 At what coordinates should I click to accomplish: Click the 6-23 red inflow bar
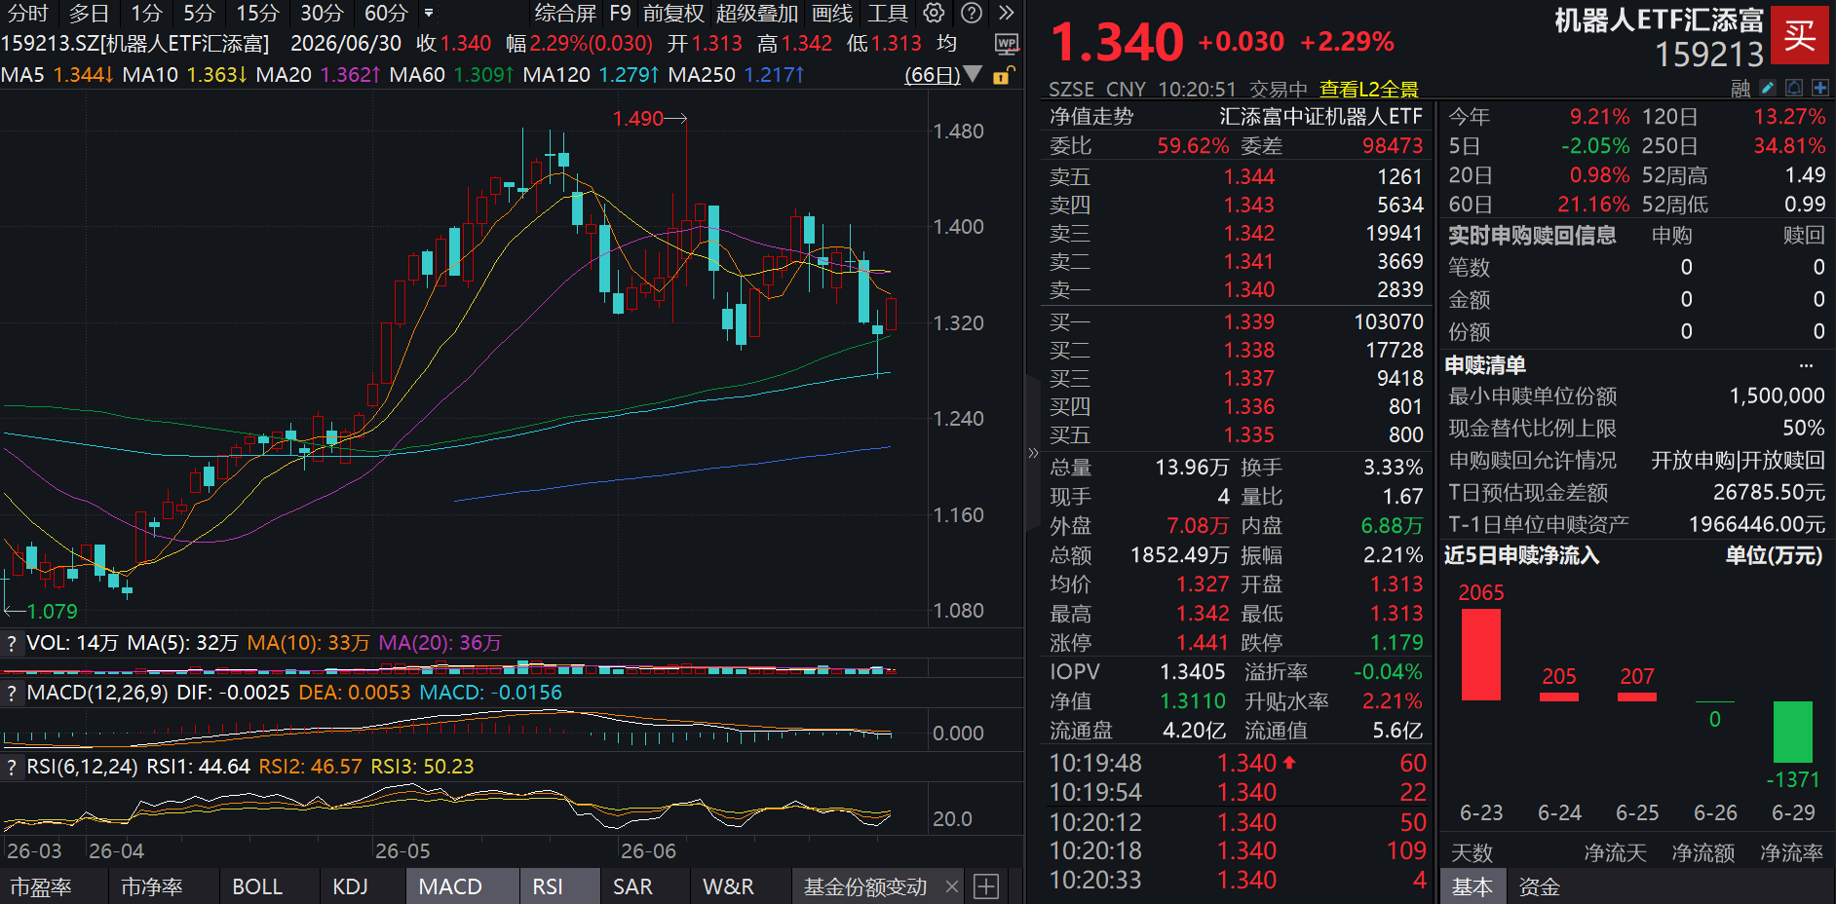[x=1481, y=655]
